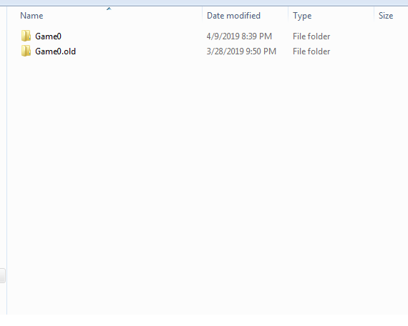Click the Game0 folder name
This screenshot has height=326, width=408.
[48, 36]
